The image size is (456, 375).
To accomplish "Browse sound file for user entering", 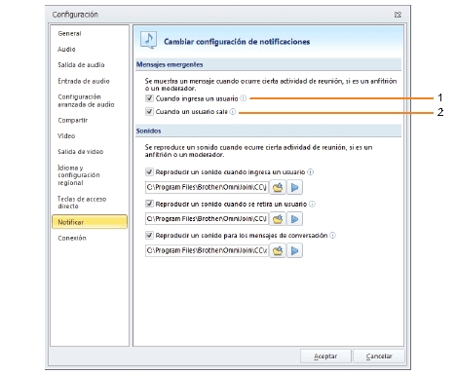I will tap(278, 187).
